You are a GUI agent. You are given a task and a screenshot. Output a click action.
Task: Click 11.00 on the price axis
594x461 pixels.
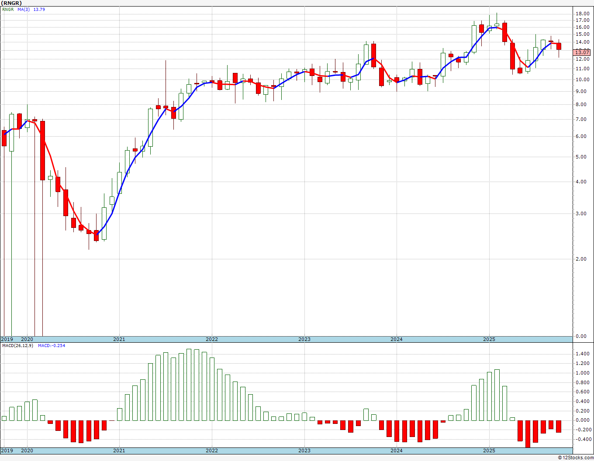click(x=582, y=69)
